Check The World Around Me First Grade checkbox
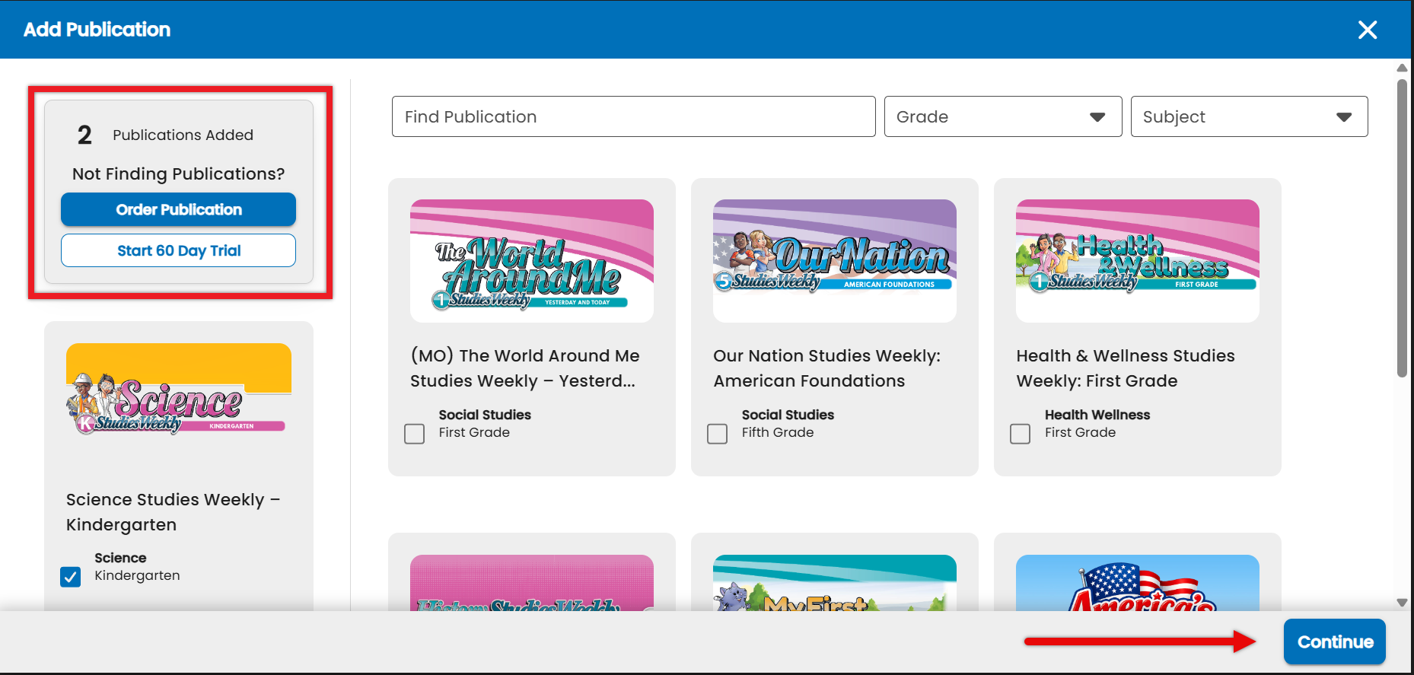This screenshot has height=675, width=1414. pyautogui.click(x=415, y=434)
